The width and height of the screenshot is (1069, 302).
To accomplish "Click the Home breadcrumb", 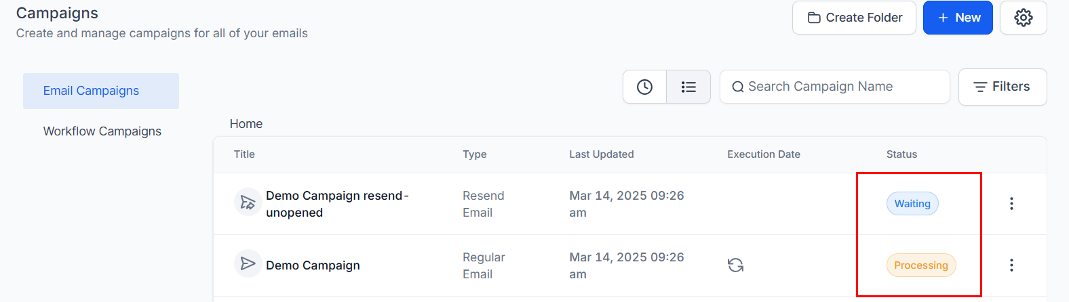I will (x=246, y=124).
